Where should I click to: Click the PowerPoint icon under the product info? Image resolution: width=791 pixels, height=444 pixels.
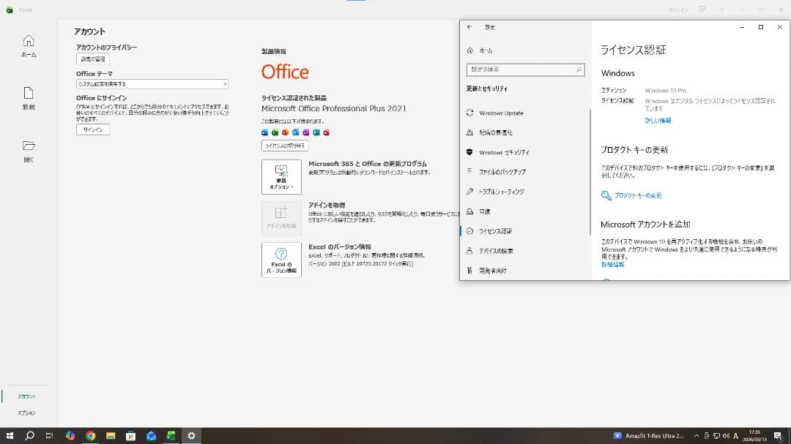tap(286, 132)
